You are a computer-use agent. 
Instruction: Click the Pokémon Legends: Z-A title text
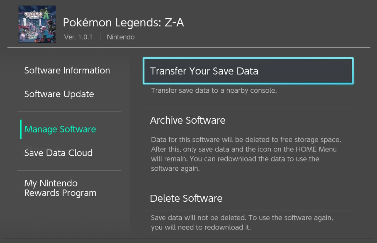click(123, 22)
